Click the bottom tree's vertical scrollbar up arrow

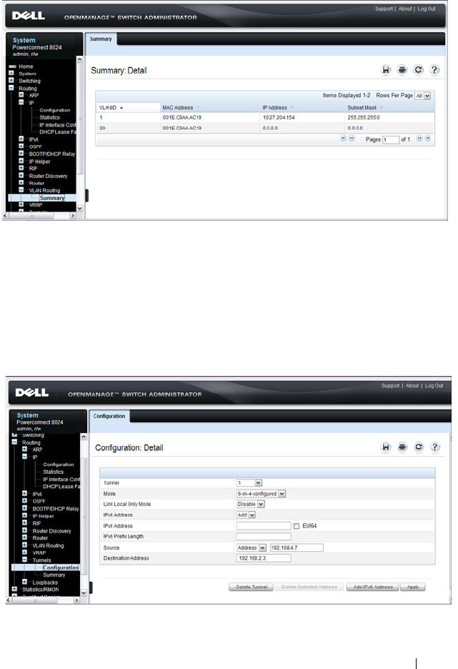coord(84,437)
